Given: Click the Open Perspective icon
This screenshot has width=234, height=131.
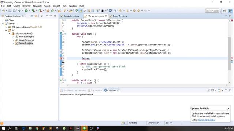Looking at the screenshot, I should (x=224, y=11).
